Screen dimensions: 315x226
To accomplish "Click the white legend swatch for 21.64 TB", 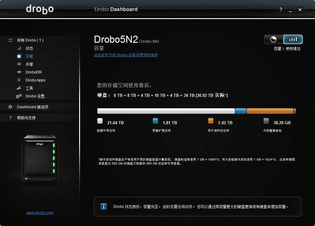I will click(x=100, y=121).
